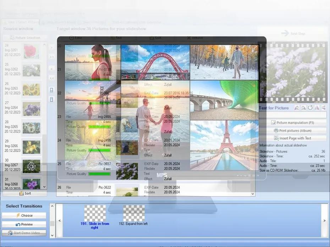Select the 'Slide in from right' transition thumbnail
Viewport: 330px width, 247px height.
[95, 213]
